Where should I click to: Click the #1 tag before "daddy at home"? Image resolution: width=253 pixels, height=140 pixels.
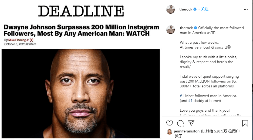click(x=190, y=101)
